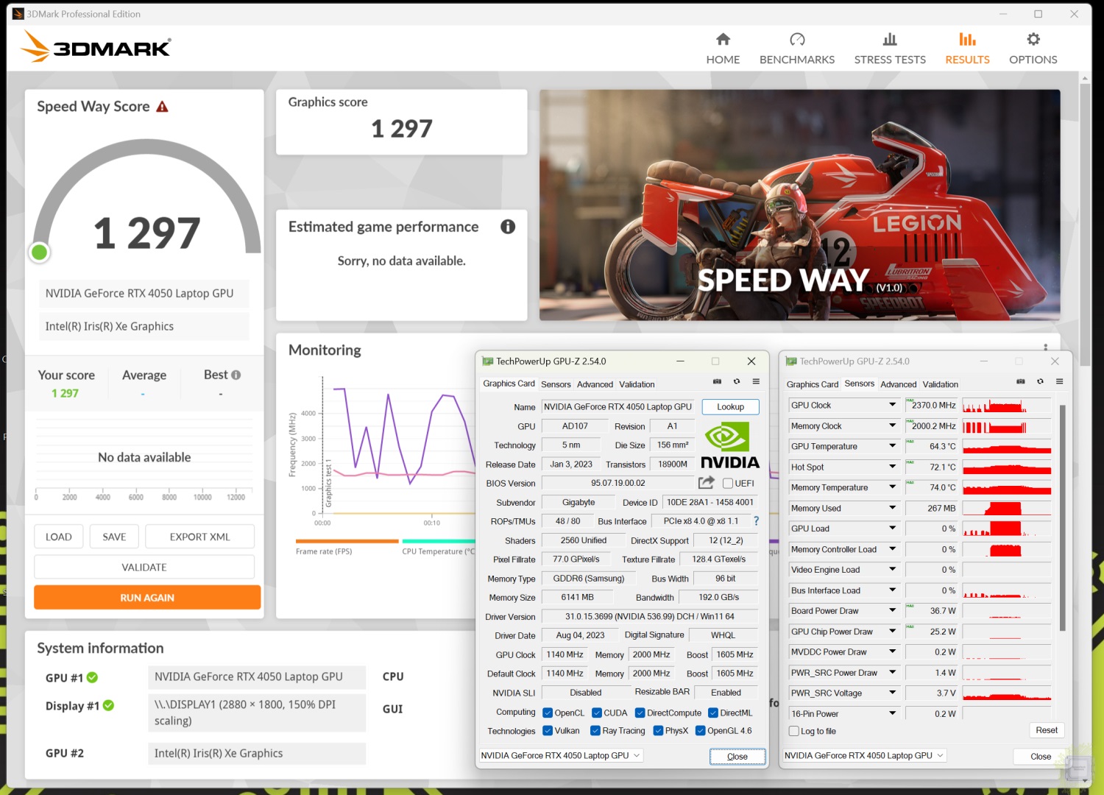Open GPU selector in Graphics Card window
1104x795 pixels.
561,755
